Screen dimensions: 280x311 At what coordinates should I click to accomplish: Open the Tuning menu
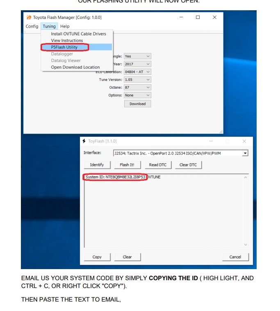49,26
